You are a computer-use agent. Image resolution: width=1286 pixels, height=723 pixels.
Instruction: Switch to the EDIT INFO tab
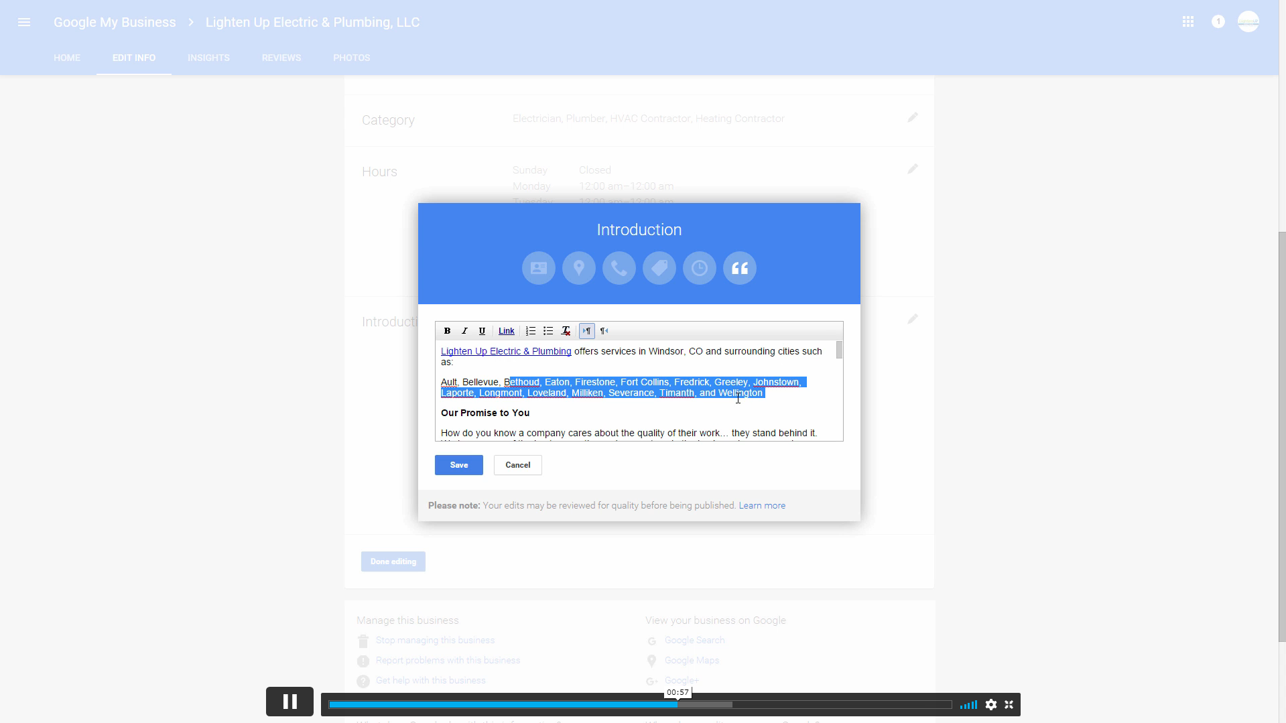tap(134, 58)
